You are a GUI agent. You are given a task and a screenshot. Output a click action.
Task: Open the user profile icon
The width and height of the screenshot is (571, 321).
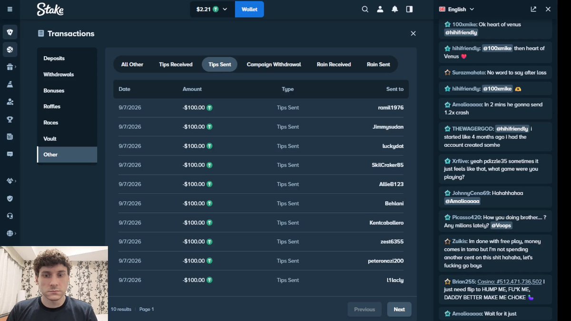(x=380, y=9)
